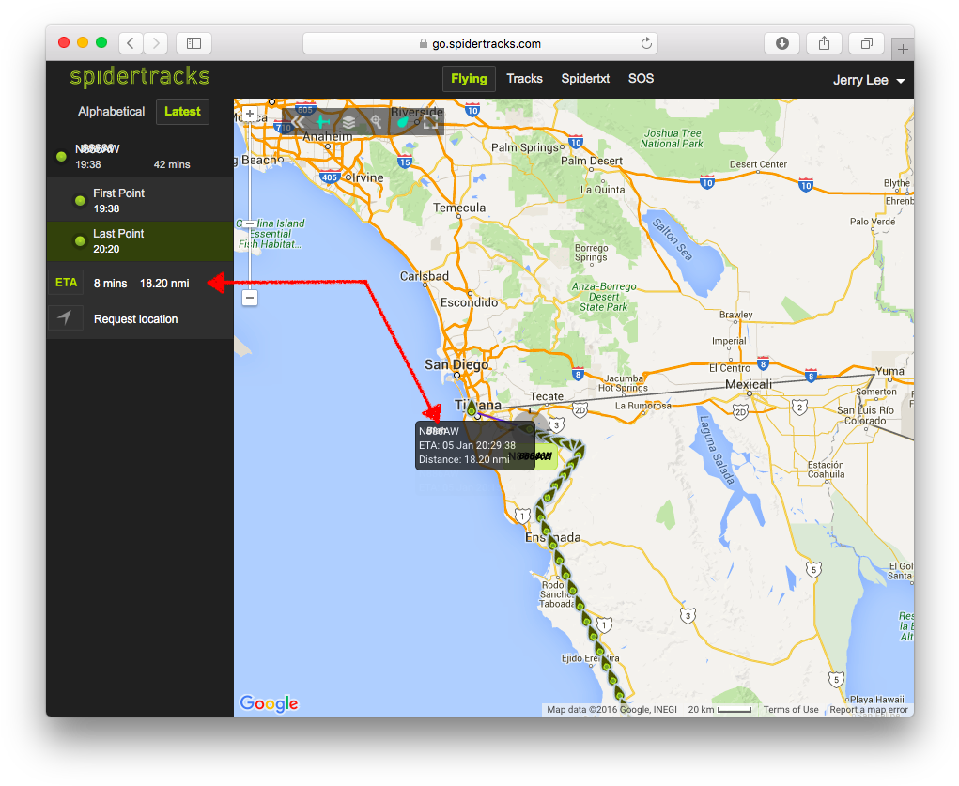This screenshot has width=959, height=786.
Task: Click the Safari downloads icon
Action: click(x=781, y=43)
